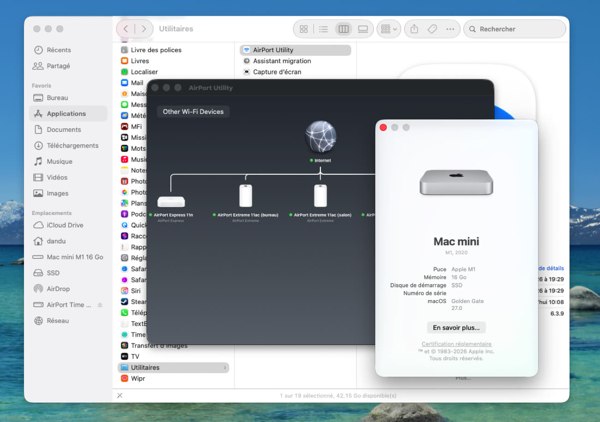600x422 pixels.
Task: Open Musique in the Finder sidebar
Action: (68, 161)
